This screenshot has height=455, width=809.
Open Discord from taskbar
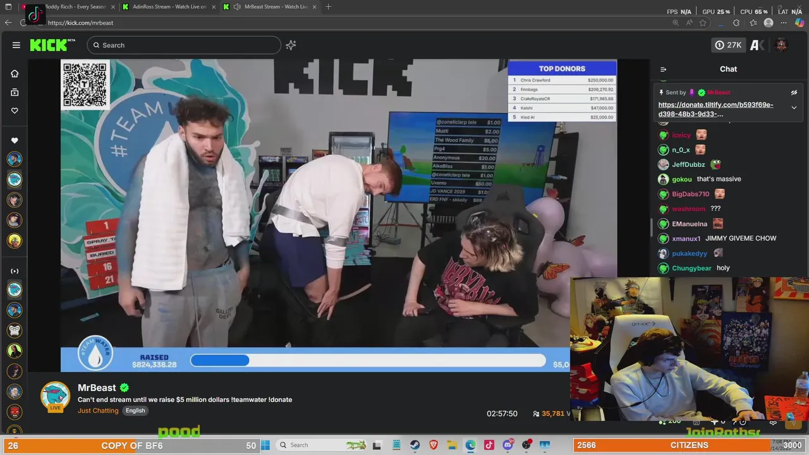point(508,445)
